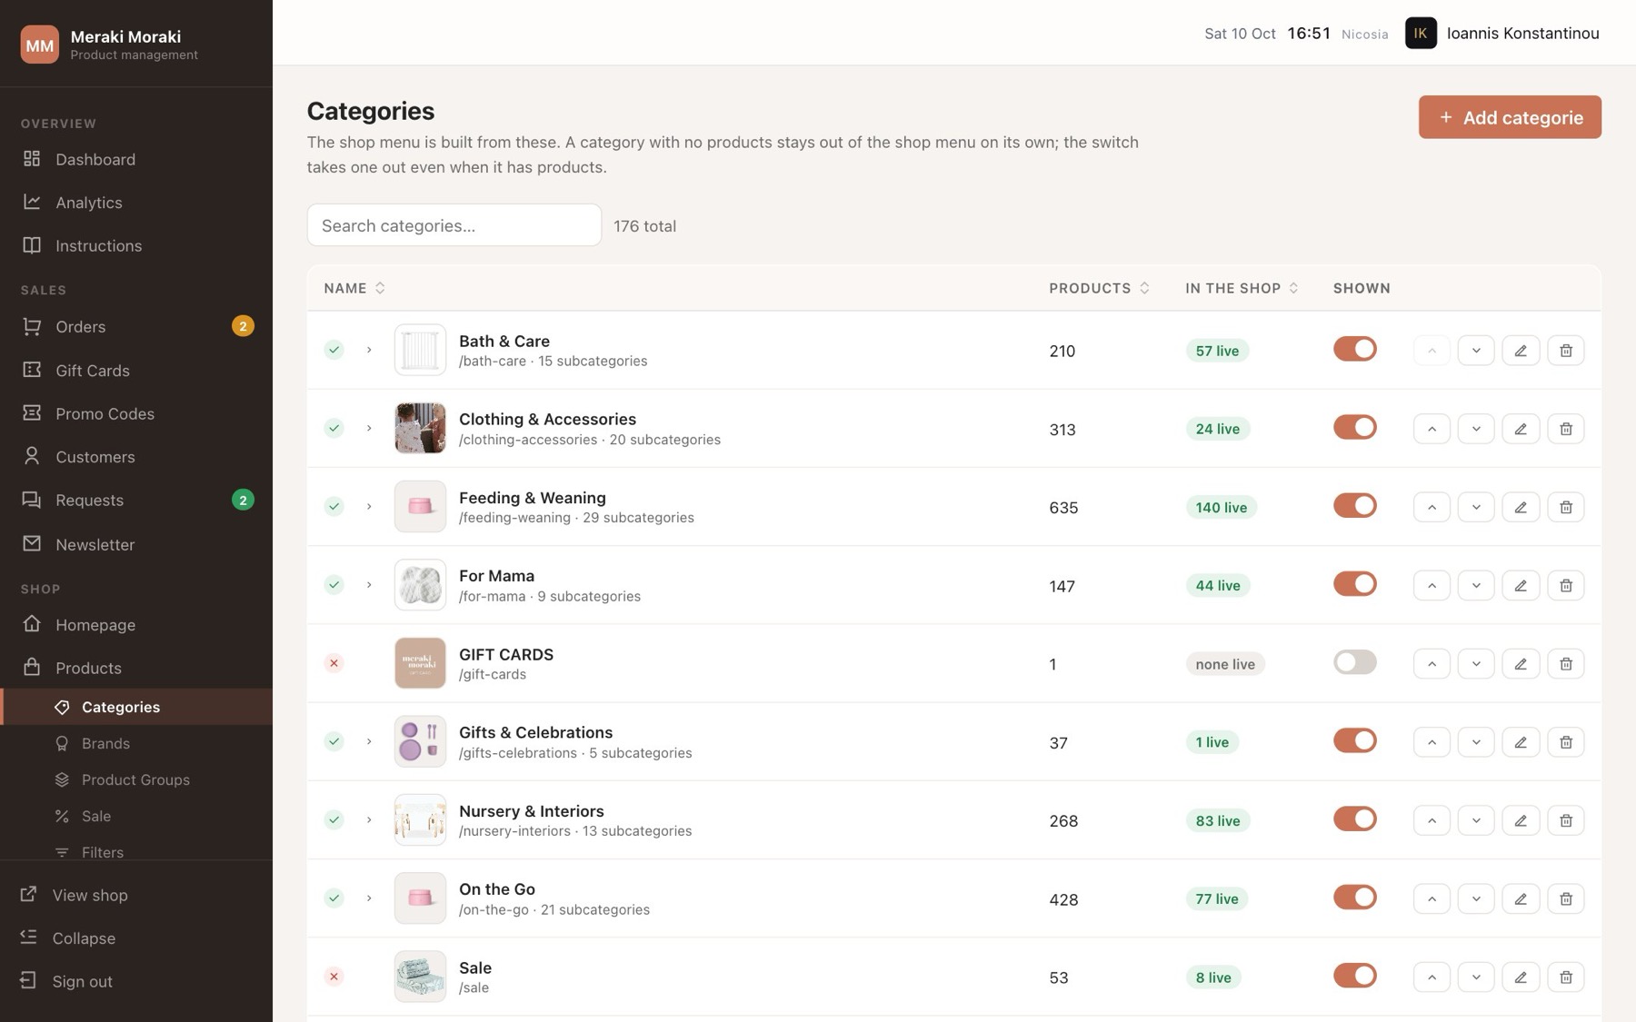This screenshot has width=1636, height=1022.
Task: Delete the Clothing & Accessories category
Action: tap(1566, 429)
